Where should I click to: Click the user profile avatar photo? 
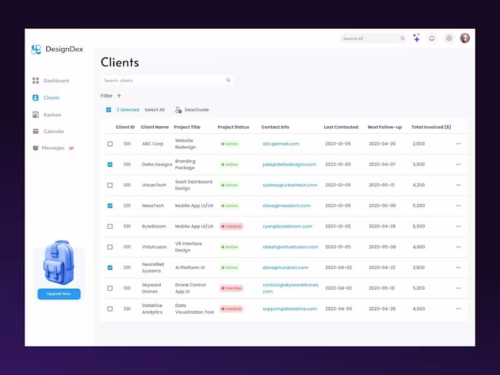pos(464,38)
